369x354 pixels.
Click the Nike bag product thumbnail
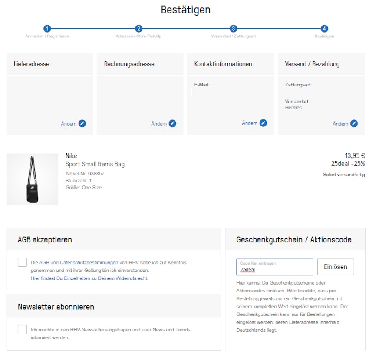click(x=32, y=179)
